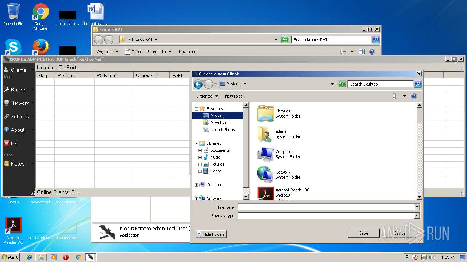Refresh the Desktop location in save dialog
The image size is (467, 262).
click(341, 84)
